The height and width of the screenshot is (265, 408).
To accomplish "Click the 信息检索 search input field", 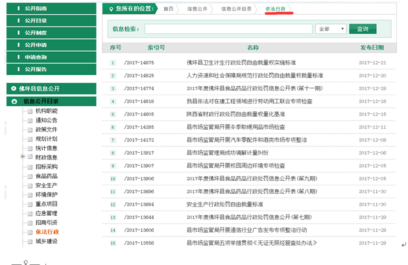I will tap(228, 29).
